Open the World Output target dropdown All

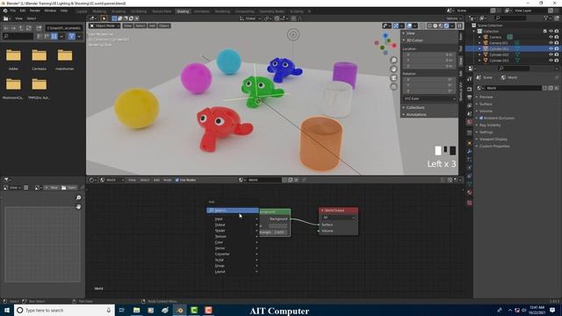pyautogui.click(x=339, y=218)
